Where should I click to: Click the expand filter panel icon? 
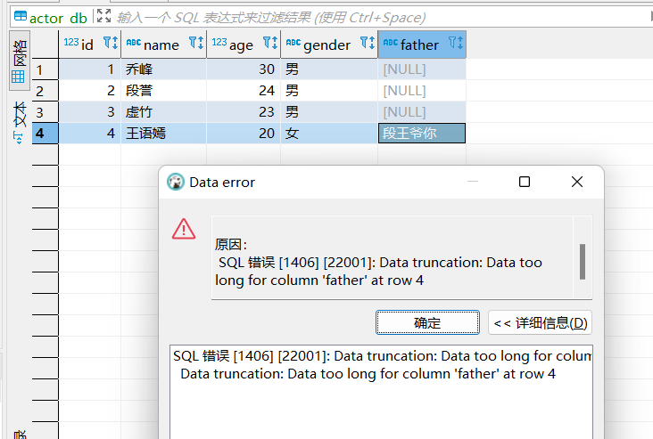103,16
